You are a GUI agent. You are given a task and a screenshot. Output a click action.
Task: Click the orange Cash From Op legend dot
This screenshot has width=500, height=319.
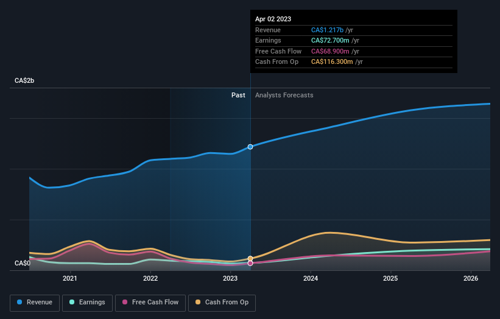pyautogui.click(x=198, y=302)
